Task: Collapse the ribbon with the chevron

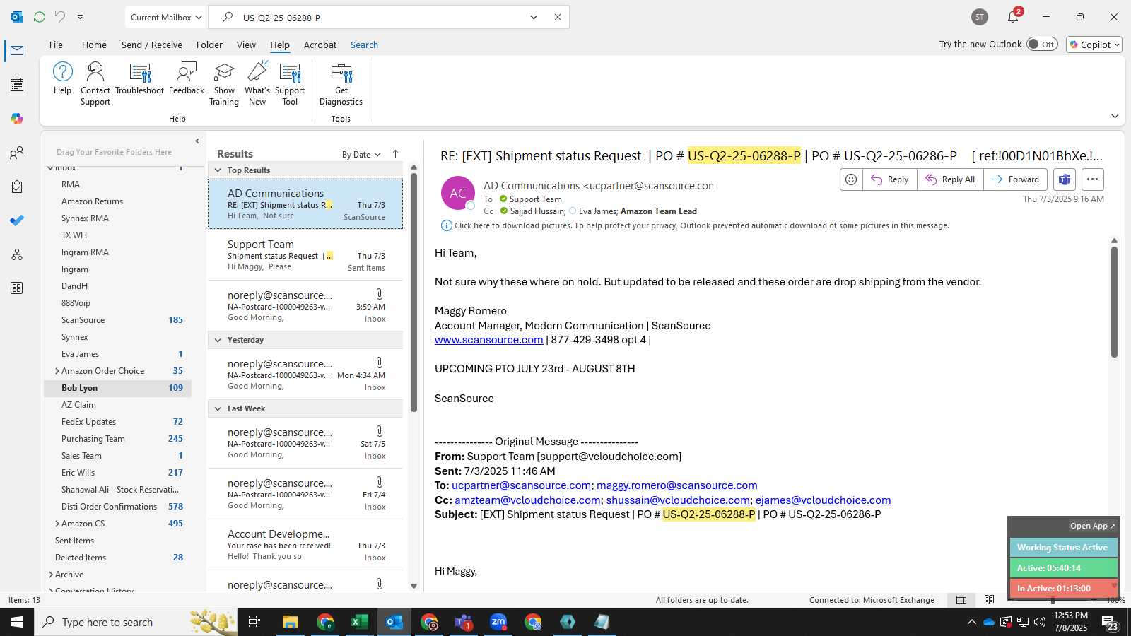Action: coord(1115,116)
